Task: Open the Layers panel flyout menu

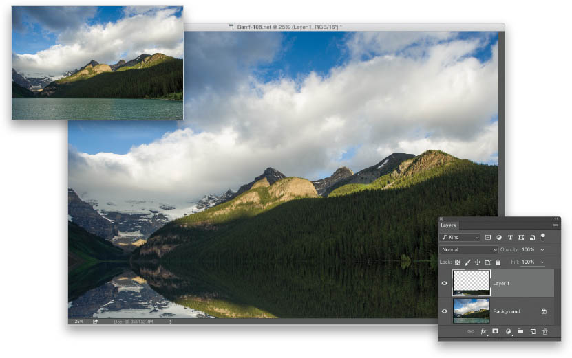Action: click(555, 225)
